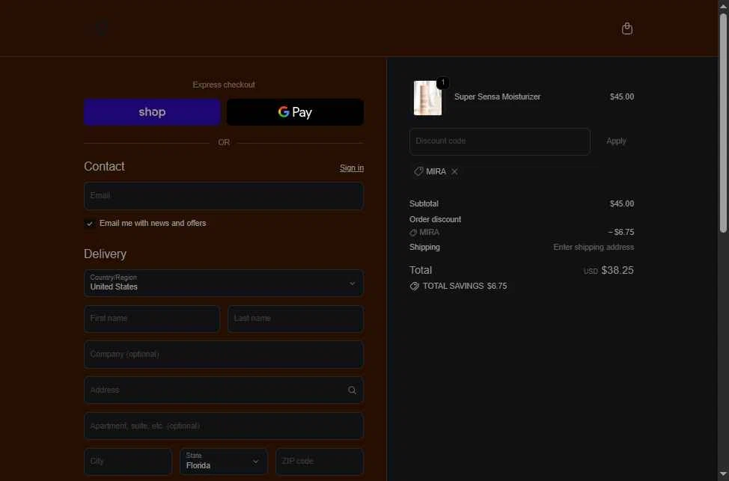This screenshot has width=729, height=481.
Task: Remove the MIRA discount code
Action: pyautogui.click(x=454, y=171)
